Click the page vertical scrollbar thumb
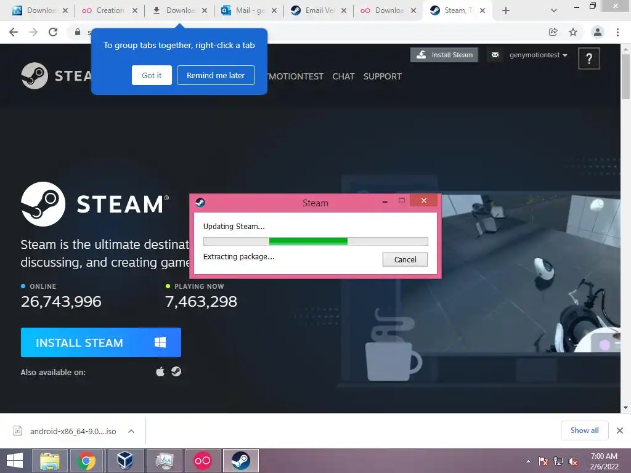Screen dimensions: 631x473 pyautogui.click(x=625, y=76)
